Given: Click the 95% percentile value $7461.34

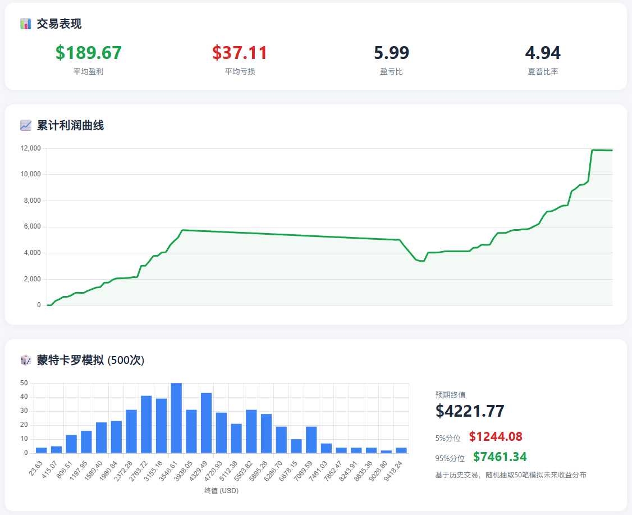Looking at the screenshot, I should (x=500, y=457).
